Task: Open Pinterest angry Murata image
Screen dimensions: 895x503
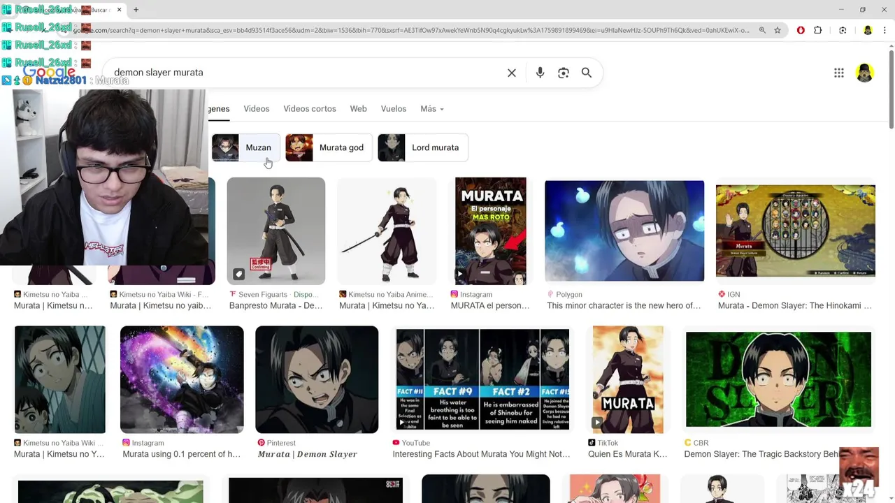Action: tap(317, 379)
